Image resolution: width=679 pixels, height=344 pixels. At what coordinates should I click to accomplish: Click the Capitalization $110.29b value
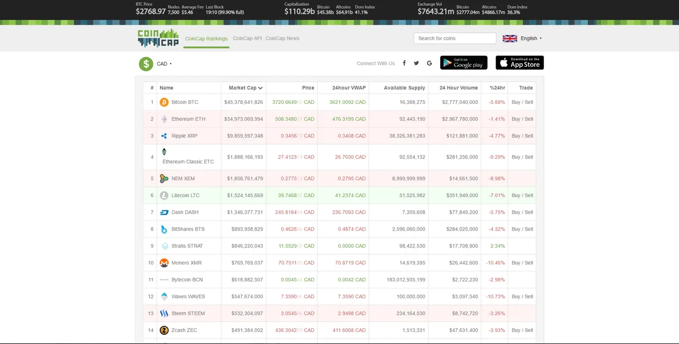pos(299,11)
